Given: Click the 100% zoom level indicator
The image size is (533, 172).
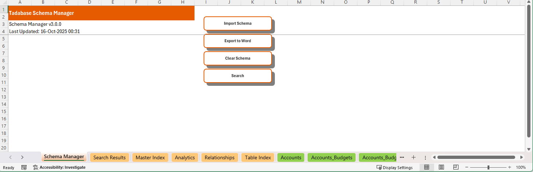Looking at the screenshot, I should click(x=521, y=167).
